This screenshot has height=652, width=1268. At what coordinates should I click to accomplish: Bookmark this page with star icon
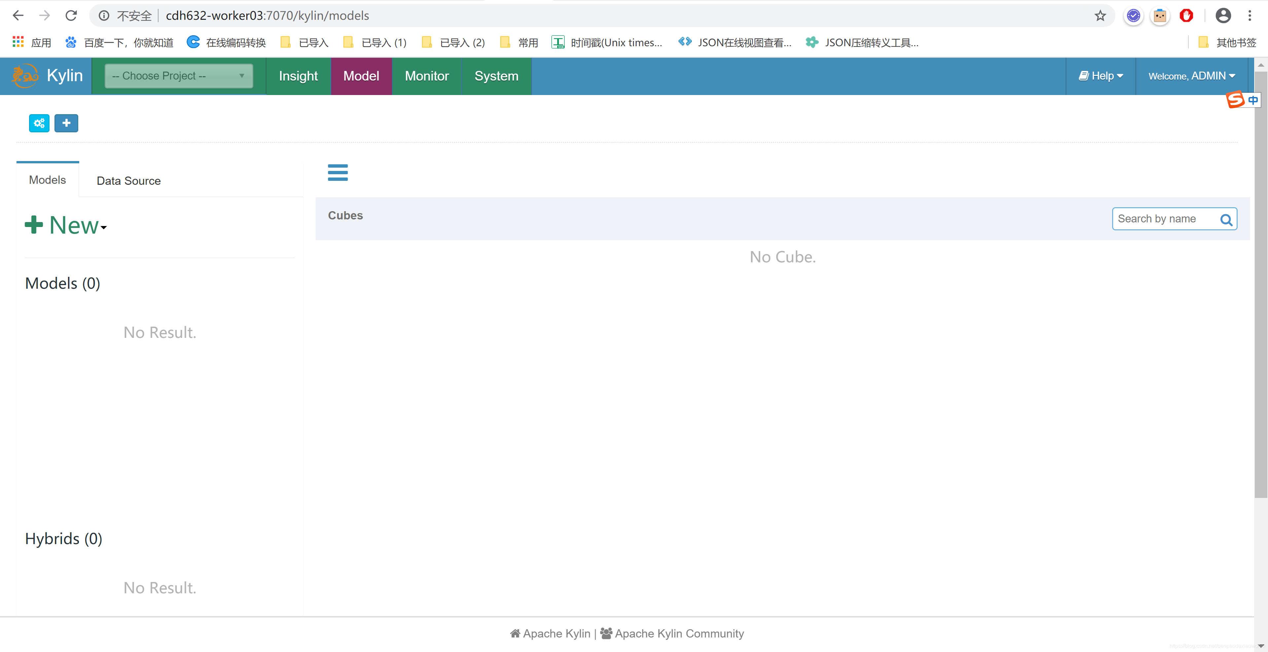[1100, 16]
